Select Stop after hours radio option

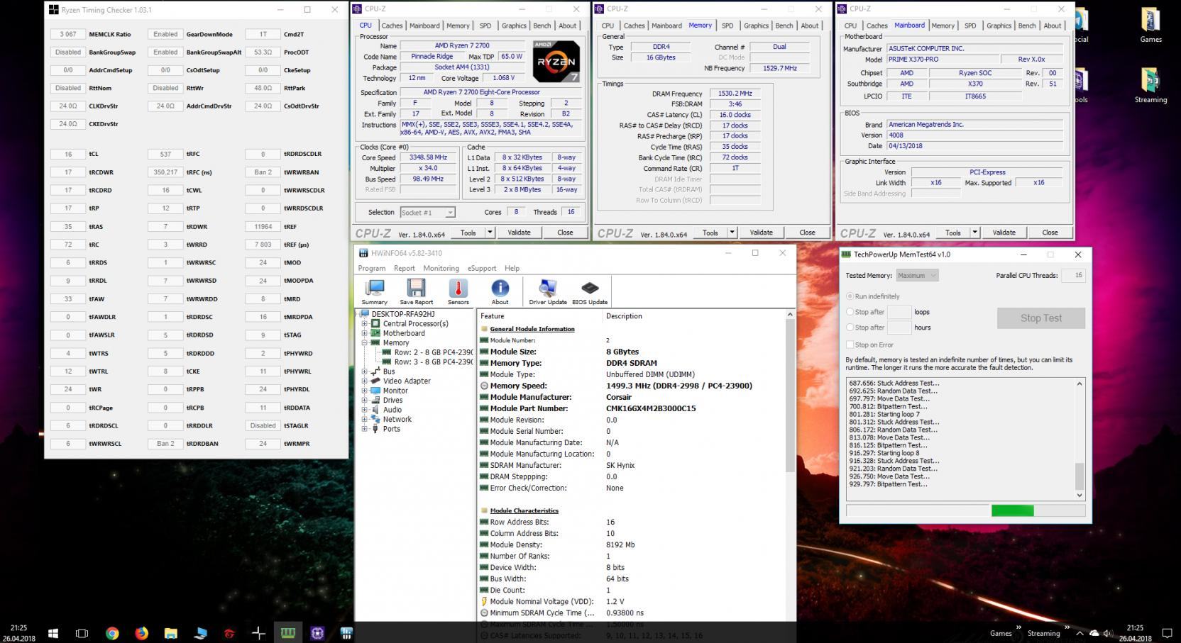click(850, 328)
